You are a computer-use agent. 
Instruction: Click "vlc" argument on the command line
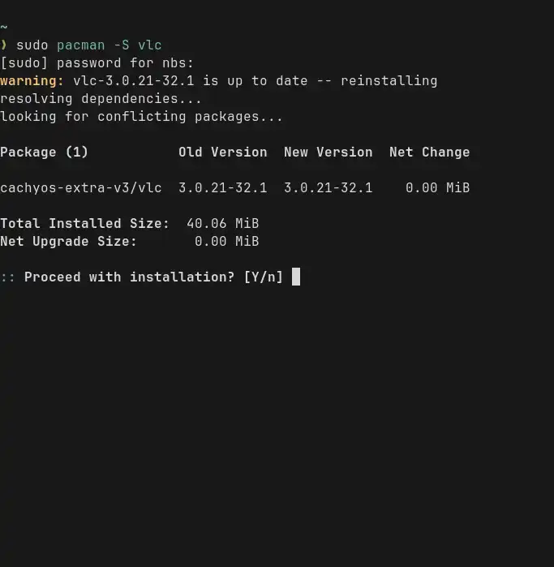149,45
